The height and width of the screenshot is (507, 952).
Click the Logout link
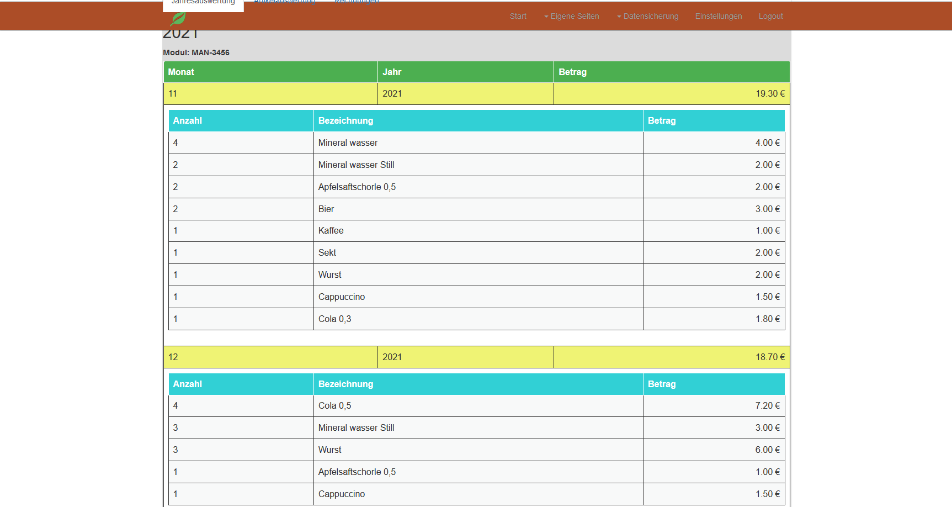(770, 16)
